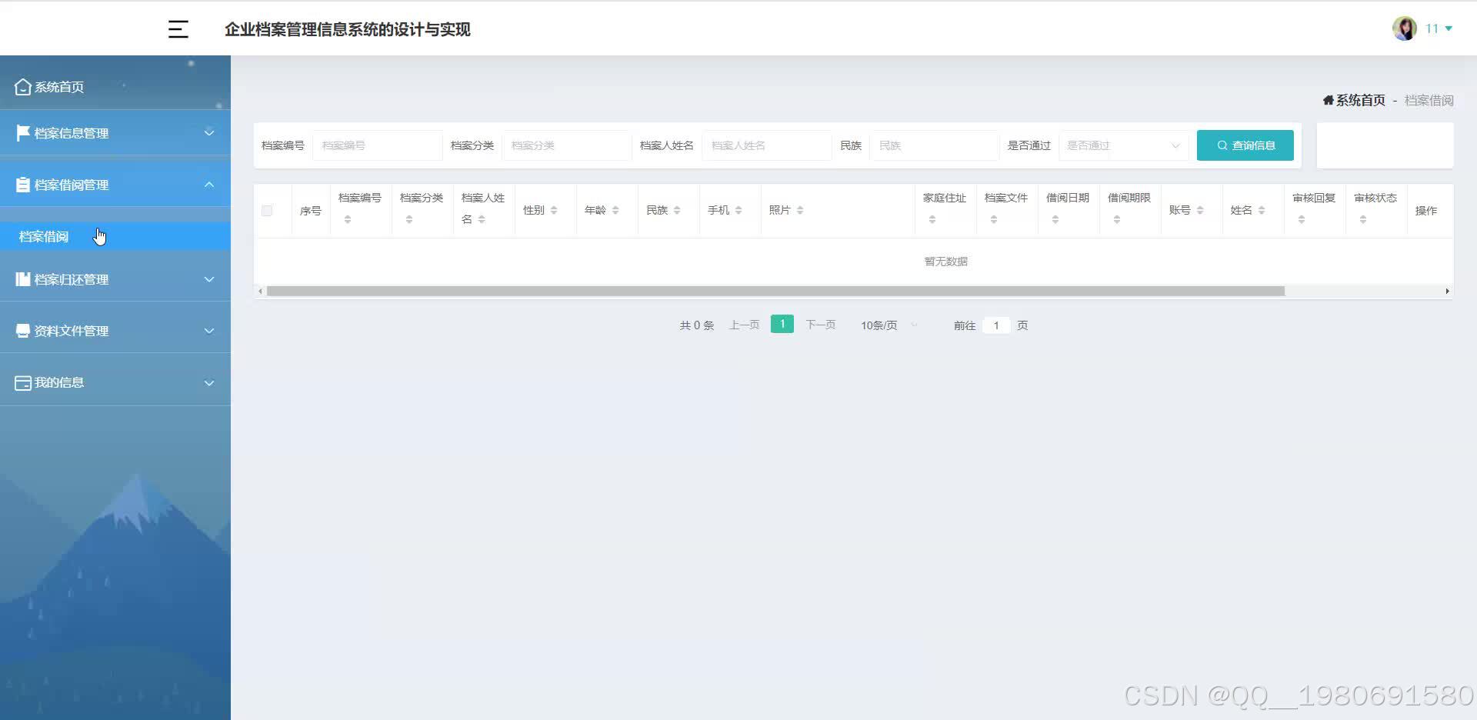This screenshot has width=1477, height=720.
Task: Click the hamburger menu icon to collapse sidebar
Action: 178,29
